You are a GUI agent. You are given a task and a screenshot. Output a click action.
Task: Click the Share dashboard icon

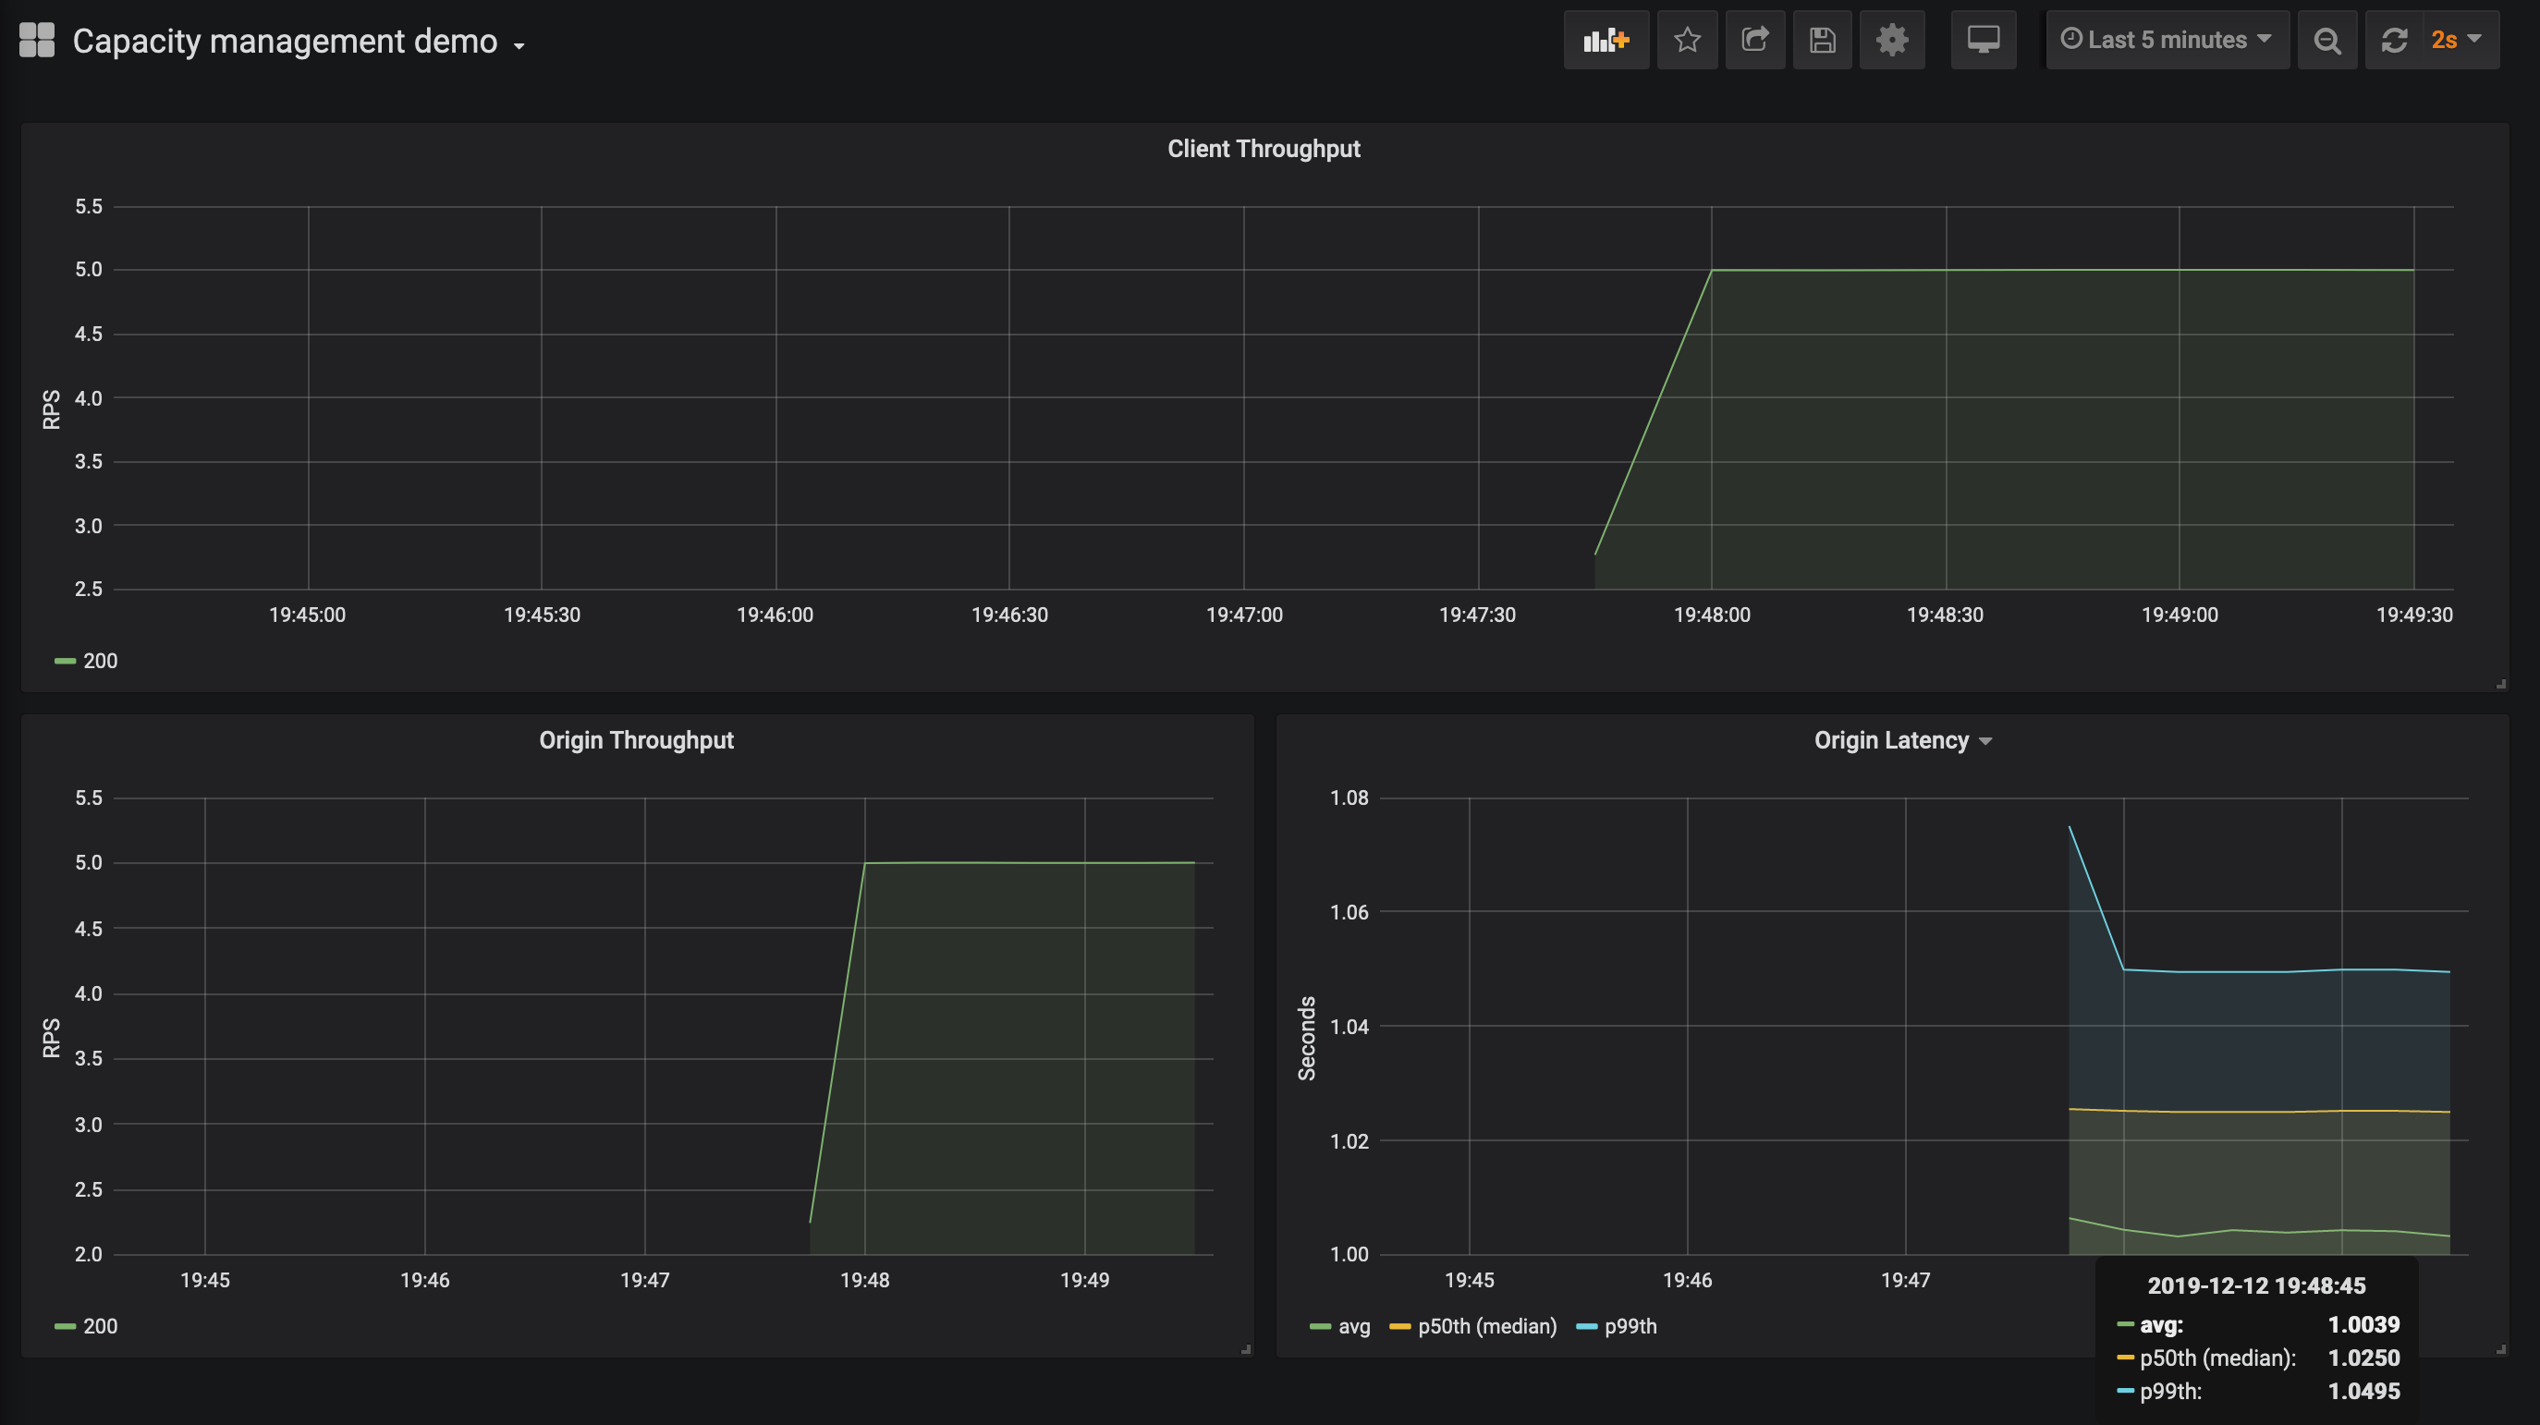coord(1755,40)
